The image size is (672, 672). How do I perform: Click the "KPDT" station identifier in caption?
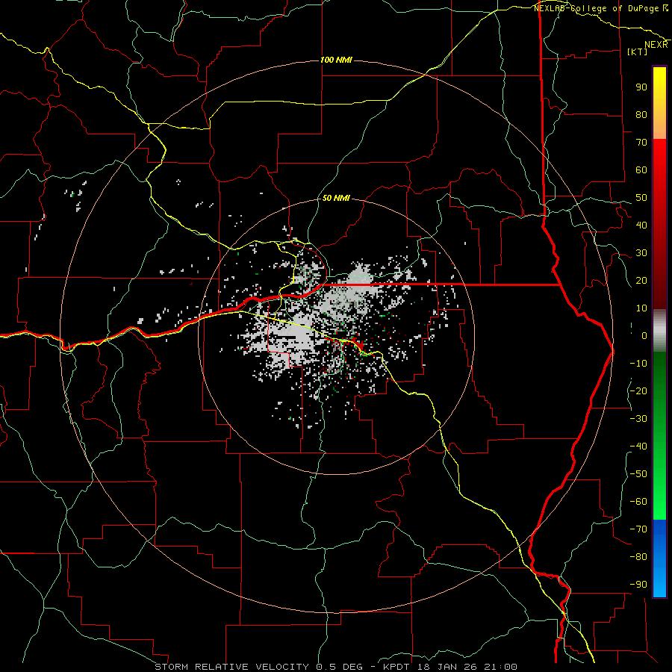(x=396, y=667)
